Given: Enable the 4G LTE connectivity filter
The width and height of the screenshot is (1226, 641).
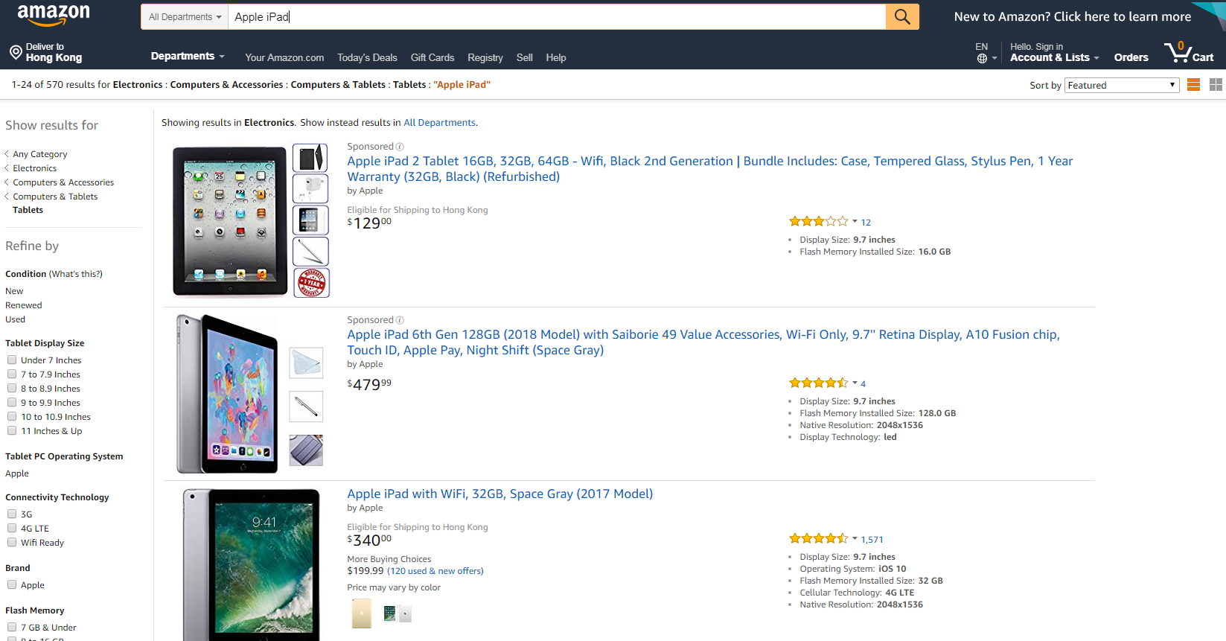Looking at the screenshot, I should click(x=12, y=529).
